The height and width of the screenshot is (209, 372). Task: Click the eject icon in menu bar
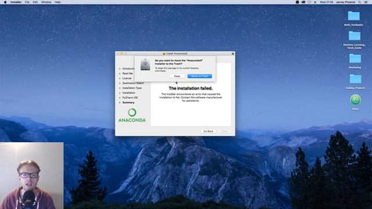click(315, 2)
